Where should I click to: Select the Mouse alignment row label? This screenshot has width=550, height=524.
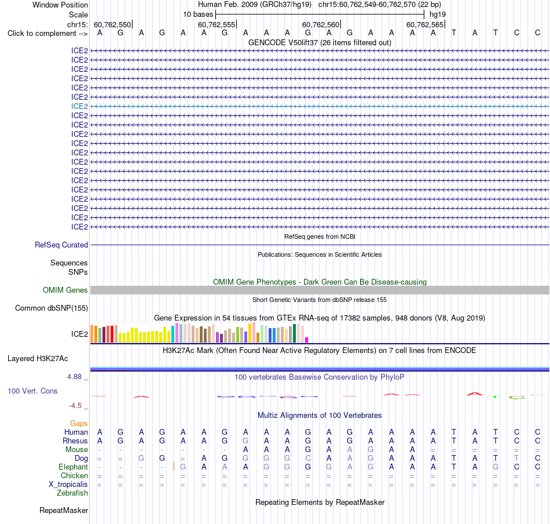pyautogui.click(x=77, y=450)
